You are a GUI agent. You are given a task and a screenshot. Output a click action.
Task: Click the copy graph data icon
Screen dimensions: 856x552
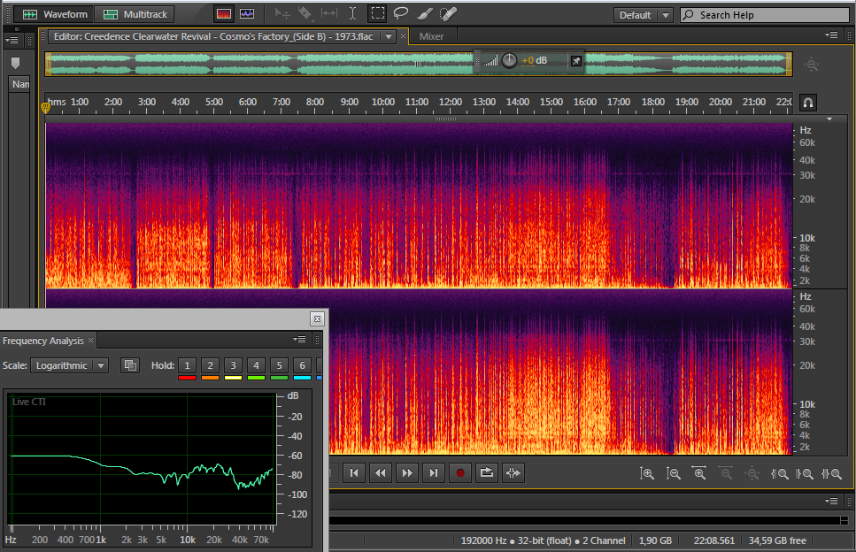tap(130, 365)
